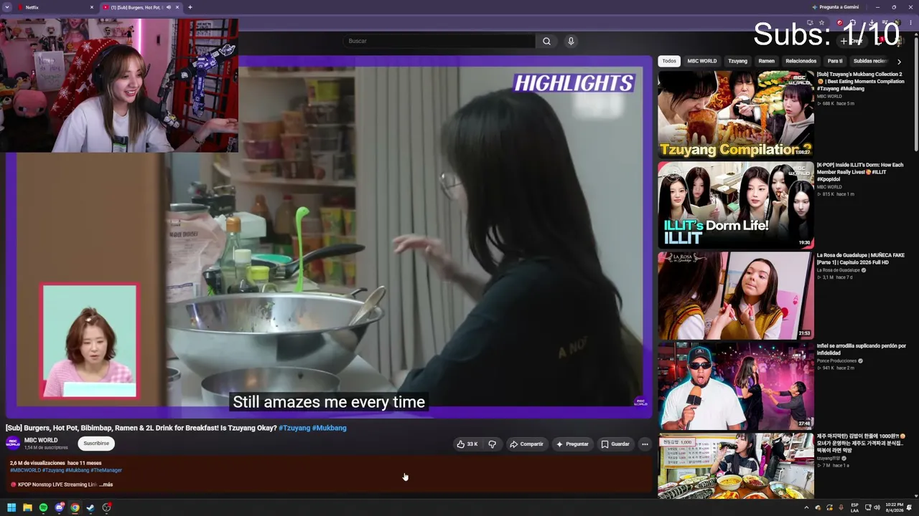Viewport: 919px width, 516px height.
Task: Select the "Todos" filter chip
Action: coord(669,61)
